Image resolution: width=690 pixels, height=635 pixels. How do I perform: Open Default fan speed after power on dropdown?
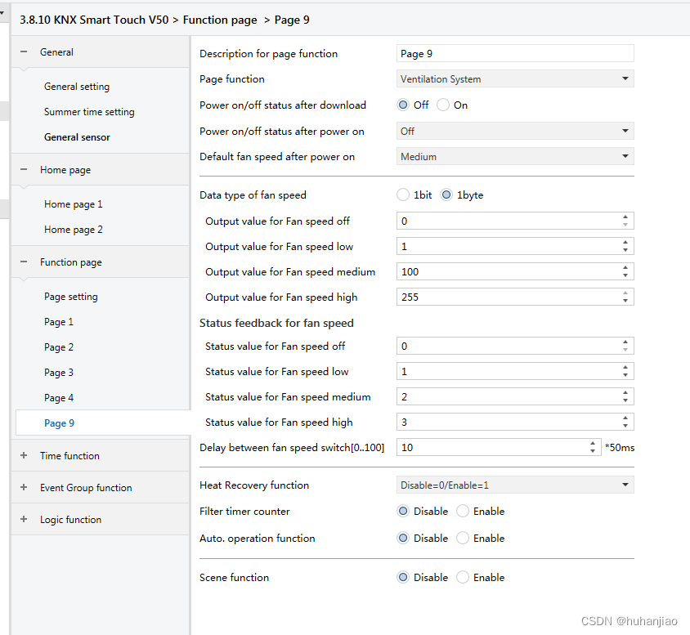click(x=514, y=157)
